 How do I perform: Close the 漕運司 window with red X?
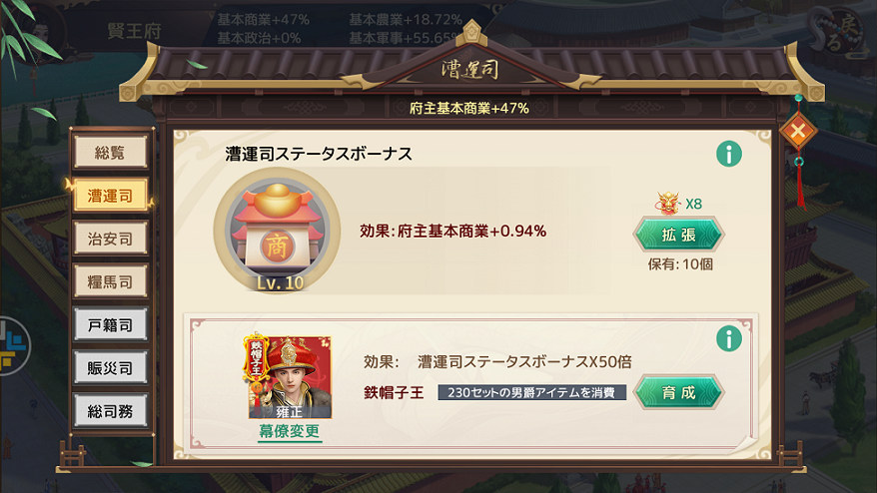pos(798,131)
